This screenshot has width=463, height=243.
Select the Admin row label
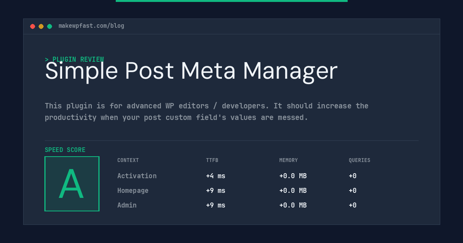click(x=127, y=205)
